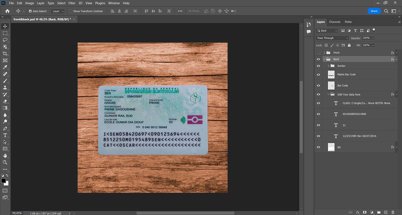
Task: Enable Show Transform Controls checkbox
Action: click(x=71, y=11)
